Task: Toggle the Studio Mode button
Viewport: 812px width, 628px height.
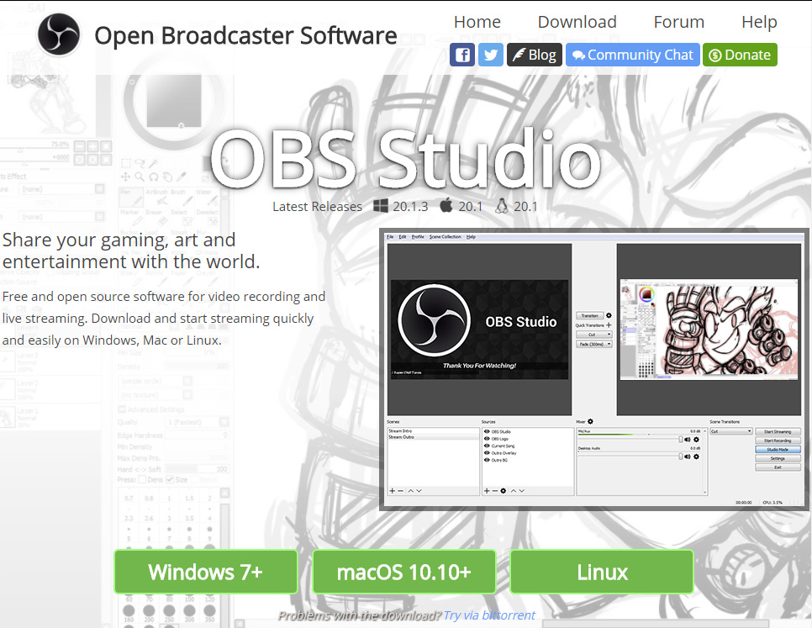Action: click(778, 450)
